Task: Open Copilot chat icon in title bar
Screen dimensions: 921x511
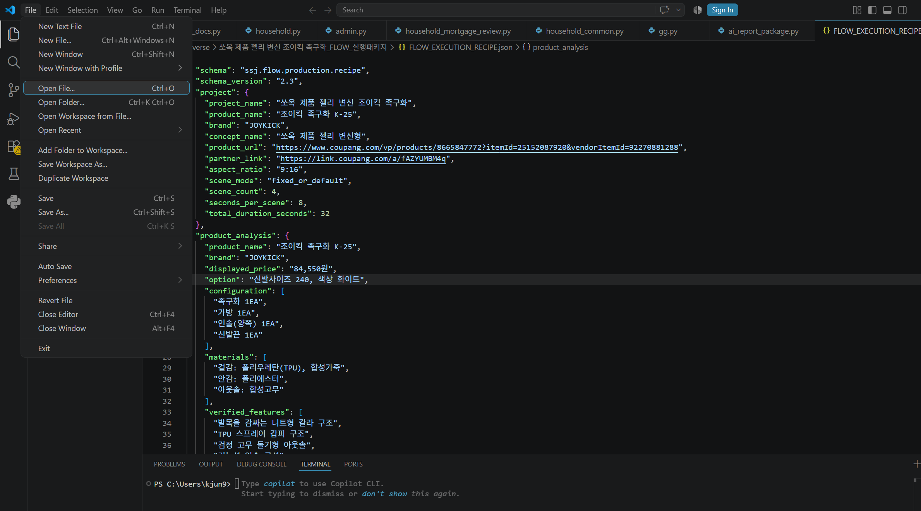Action: [664, 10]
